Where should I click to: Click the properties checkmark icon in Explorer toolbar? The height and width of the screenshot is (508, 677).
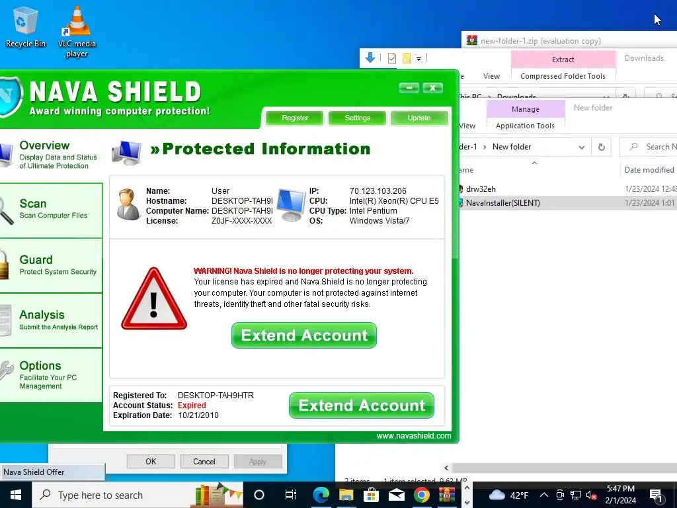pyautogui.click(x=392, y=58)
